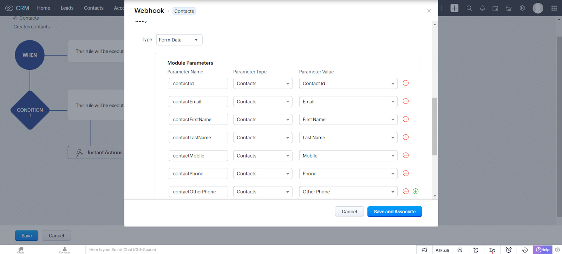Remove the contactPhone parameter row
The image size is (562, 254).
pos(406,173)
